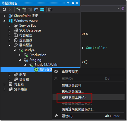Image resolution: width=127 pixels, height=121 pixels.
Task: Click the Add SharePoint connection icon
Action: pyautogui.click(x=36, y=10)
